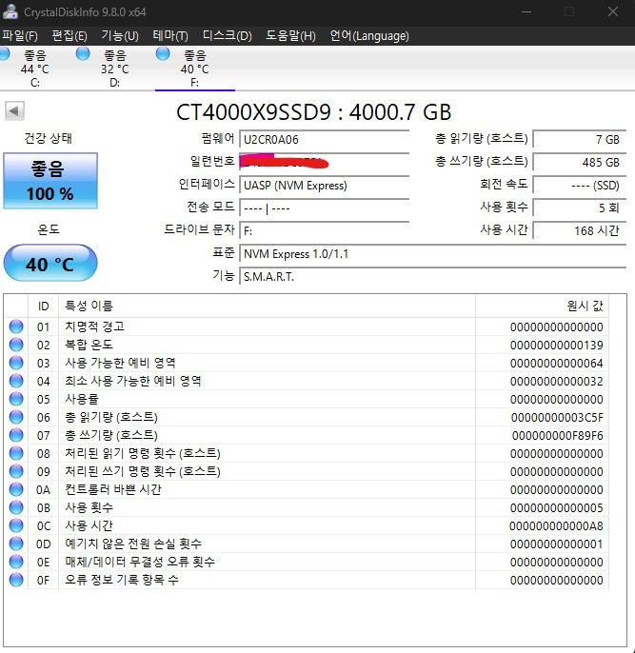Minimize the CrystalDiskInfo window
The image size is (635, 653).
[526, 11]
